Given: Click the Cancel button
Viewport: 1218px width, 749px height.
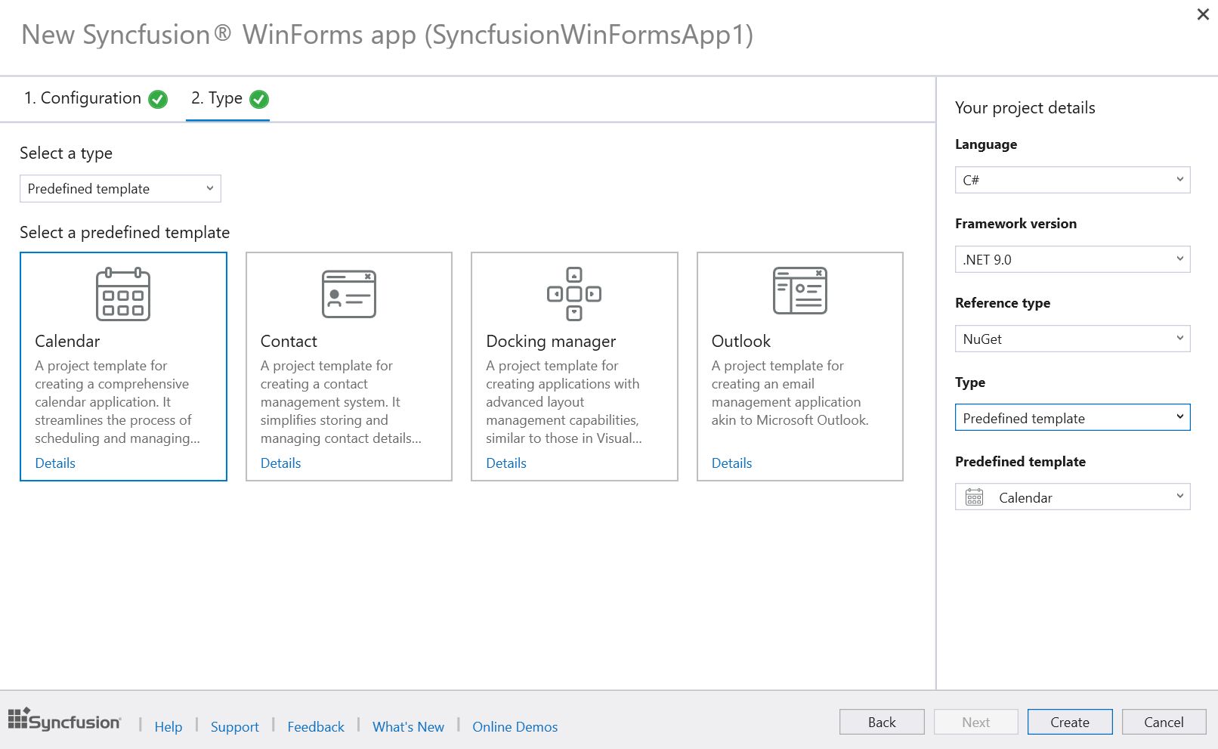Looking at the screenshot, I should (1164, 722).
